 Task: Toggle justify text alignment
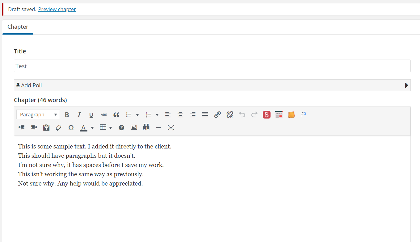click(x=205, y=115)
